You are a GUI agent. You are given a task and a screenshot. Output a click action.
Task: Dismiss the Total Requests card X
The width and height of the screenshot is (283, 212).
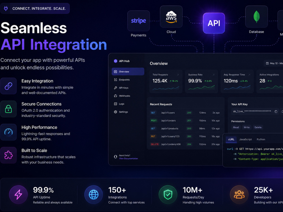click(178, 75)
